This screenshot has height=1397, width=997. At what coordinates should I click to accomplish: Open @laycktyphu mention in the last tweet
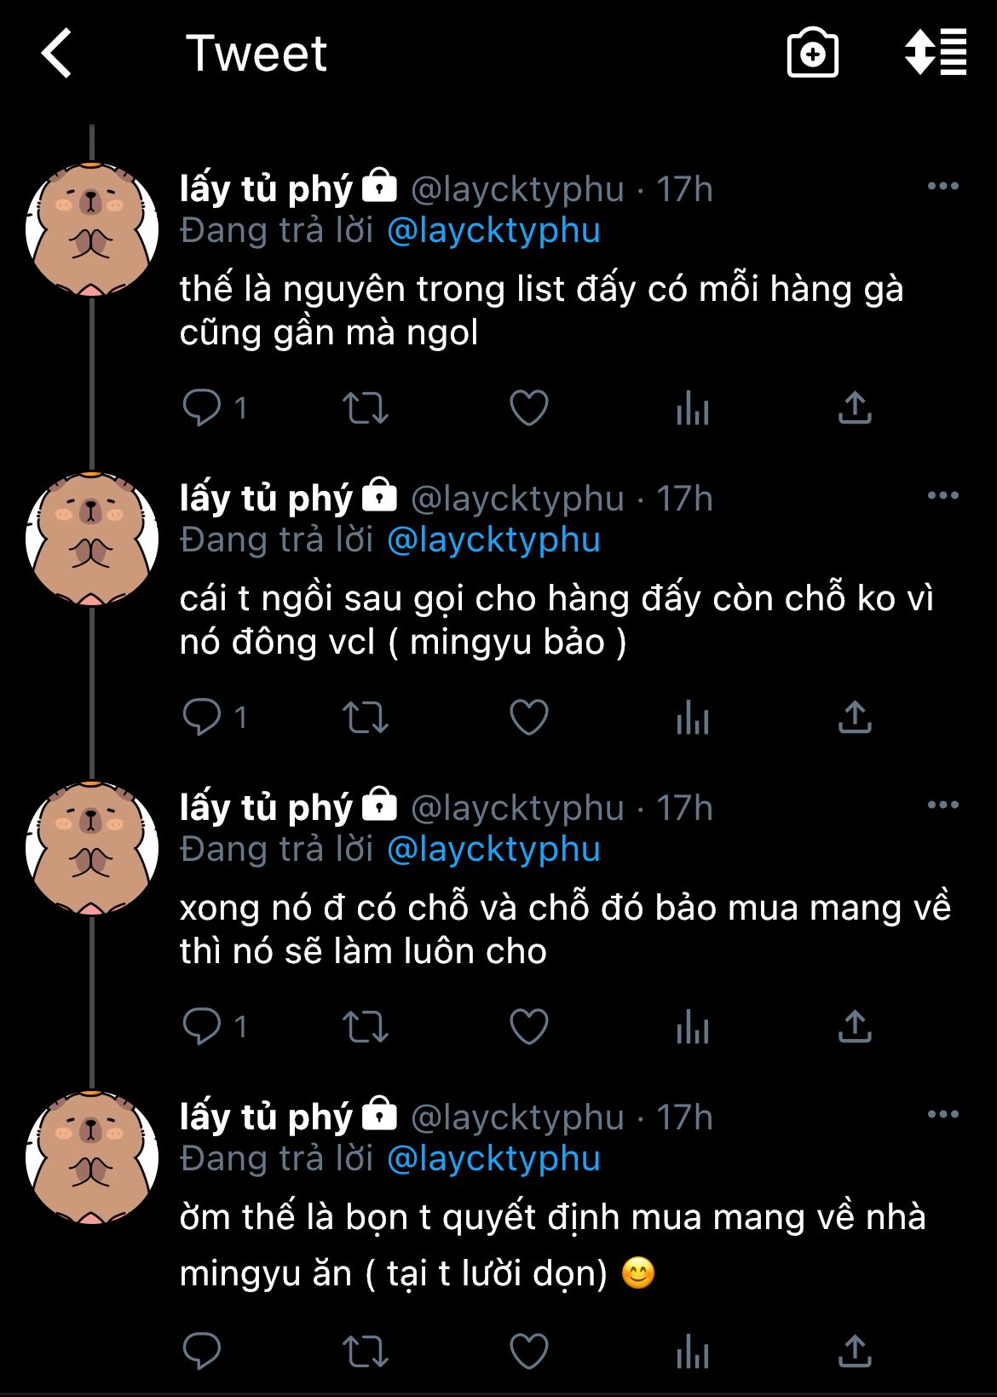pyautogui.click(x=493, y=1159)
